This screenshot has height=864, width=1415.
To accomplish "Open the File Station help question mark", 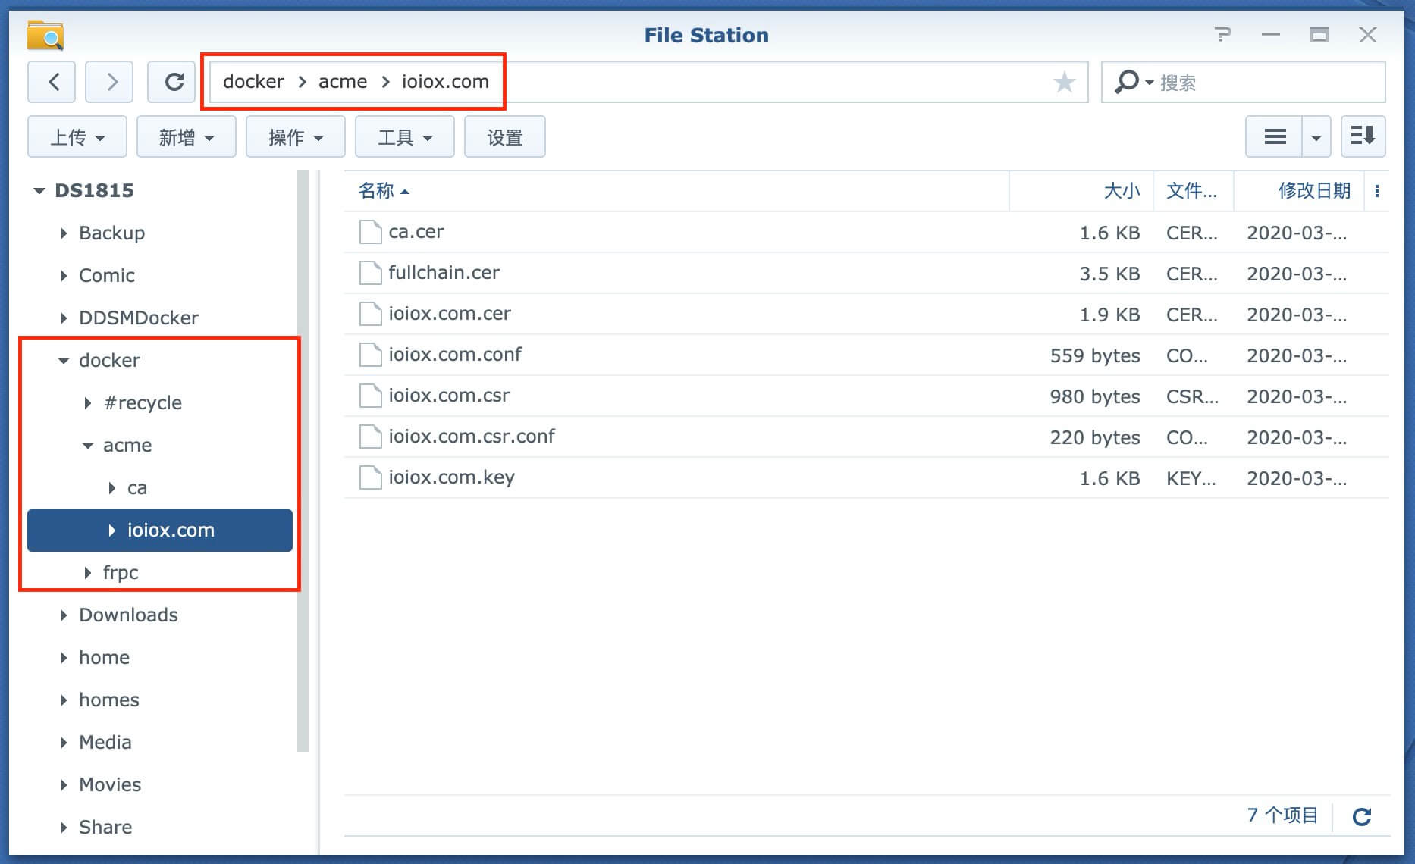I will (x=1222, y=35).
